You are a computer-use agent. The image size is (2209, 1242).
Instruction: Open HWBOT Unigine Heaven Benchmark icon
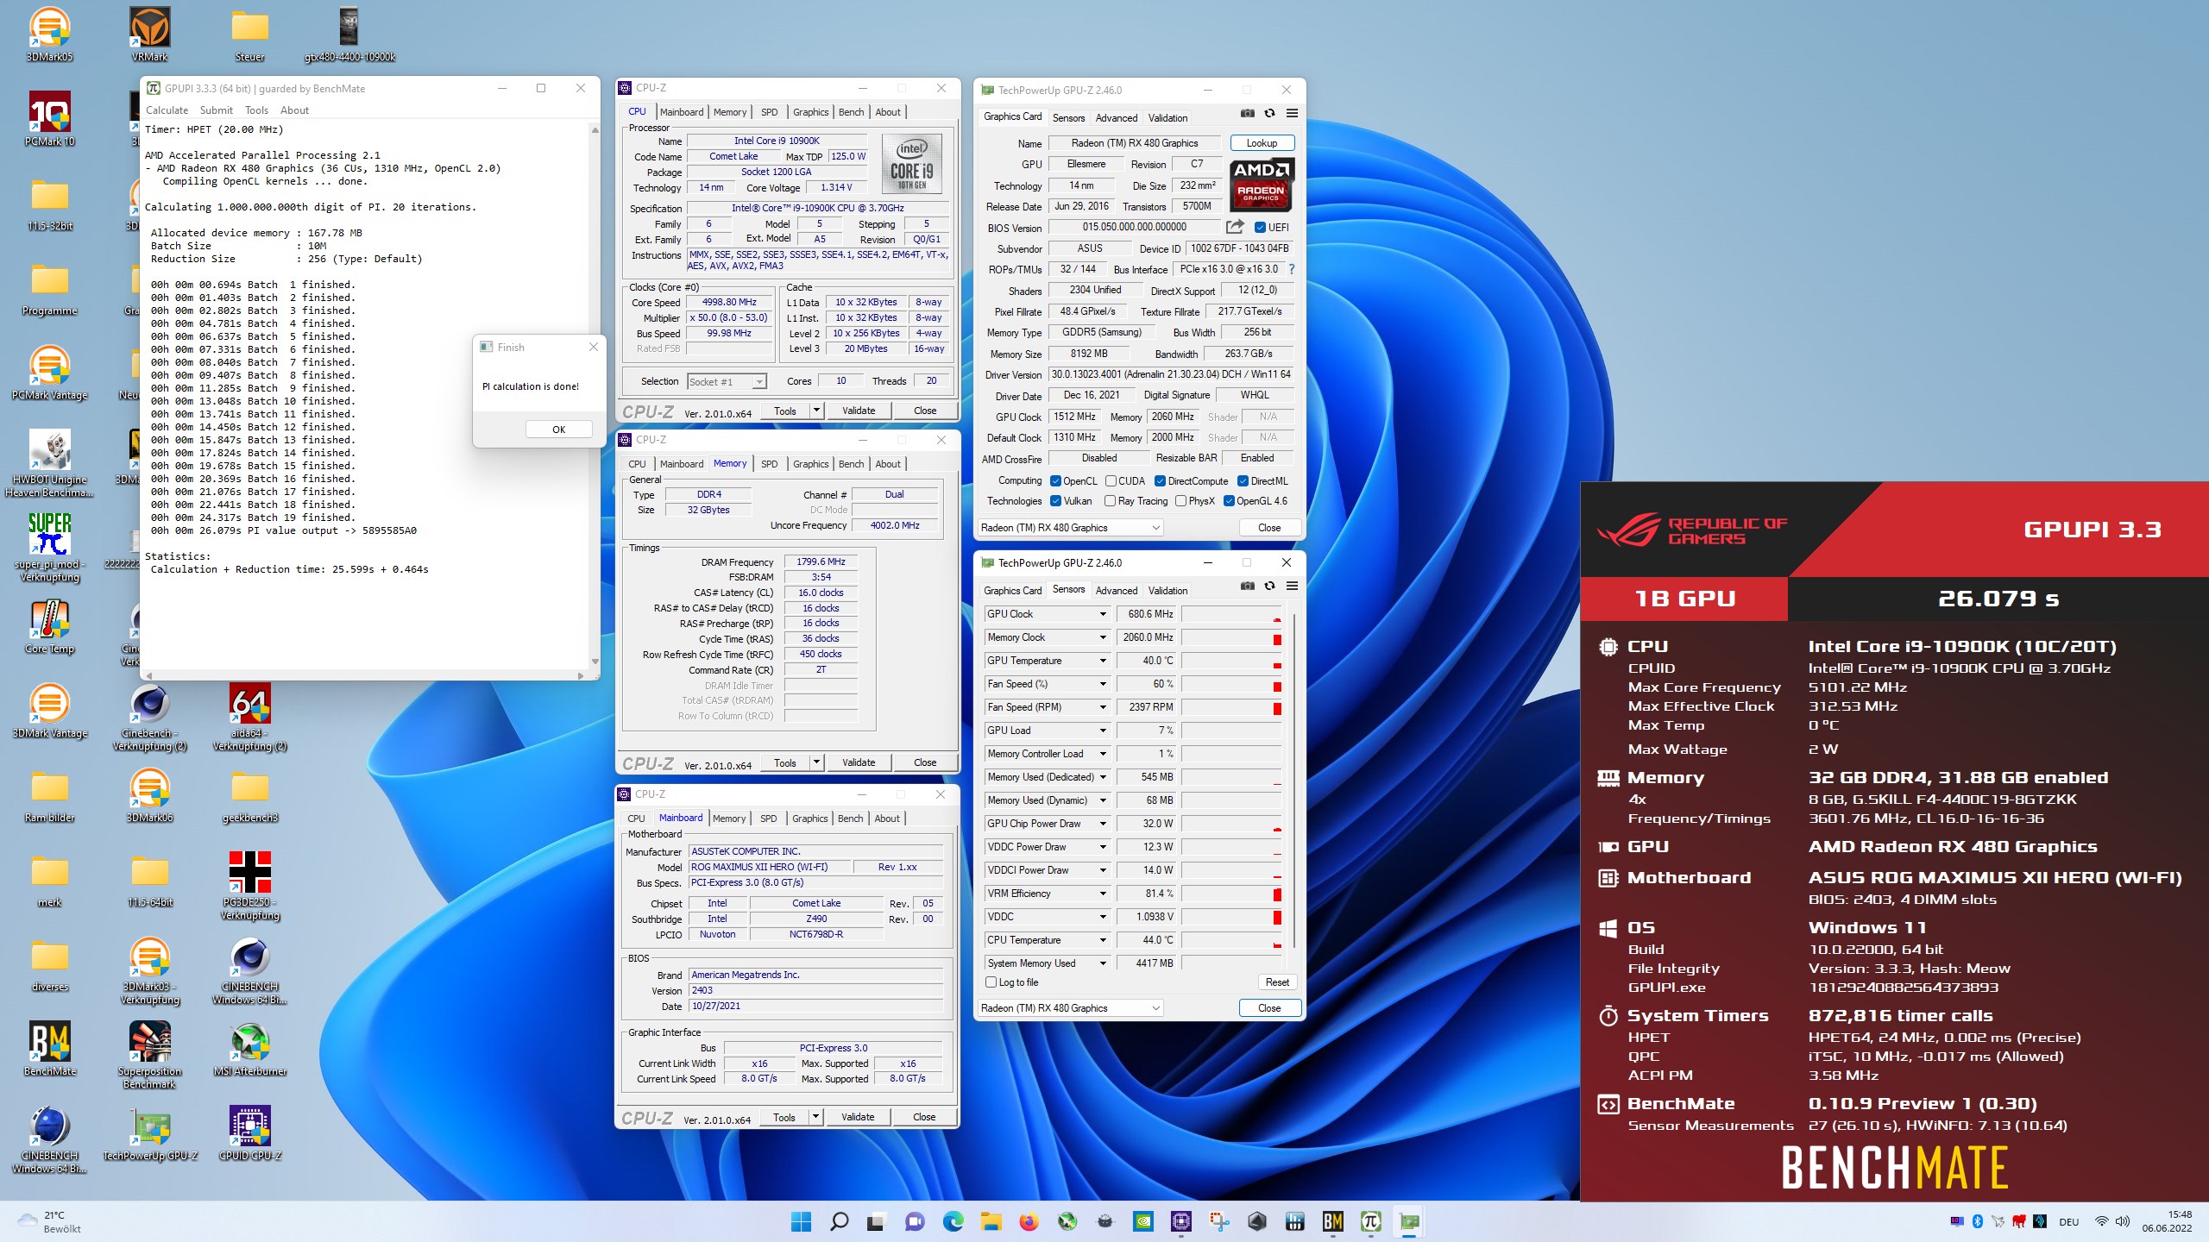tap(49, 462)
